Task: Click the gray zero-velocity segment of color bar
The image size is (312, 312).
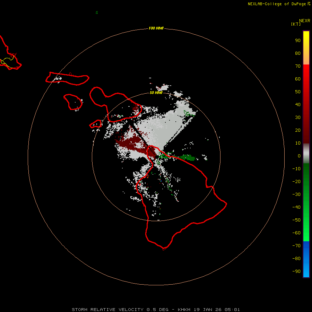Action: tap(306, 154)
